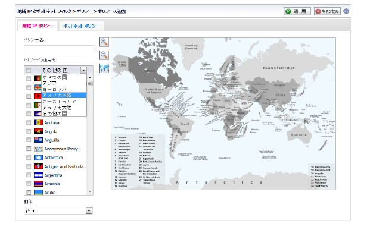
Task: Check the Antigua and Barbuda checkbox
Action: coord(29,166)
